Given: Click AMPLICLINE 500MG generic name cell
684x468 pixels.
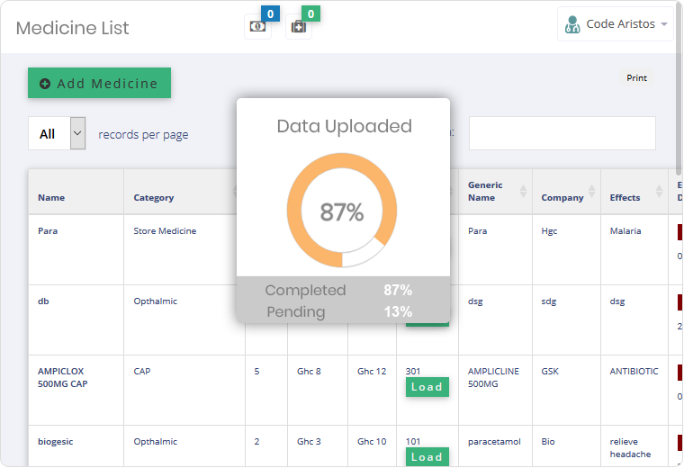Looking at the screenshot, I should 495,391.
